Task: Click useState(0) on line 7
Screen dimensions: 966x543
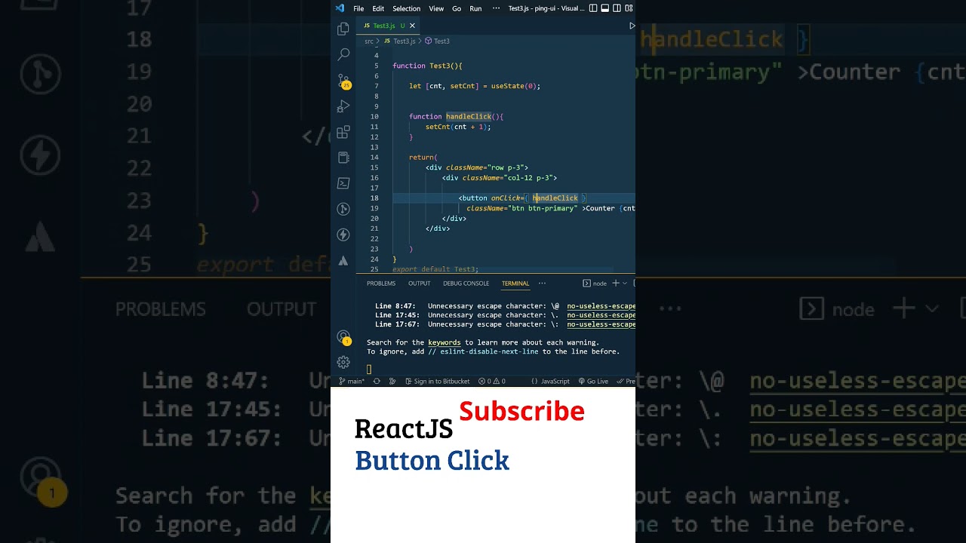Action: coord(514,86)
